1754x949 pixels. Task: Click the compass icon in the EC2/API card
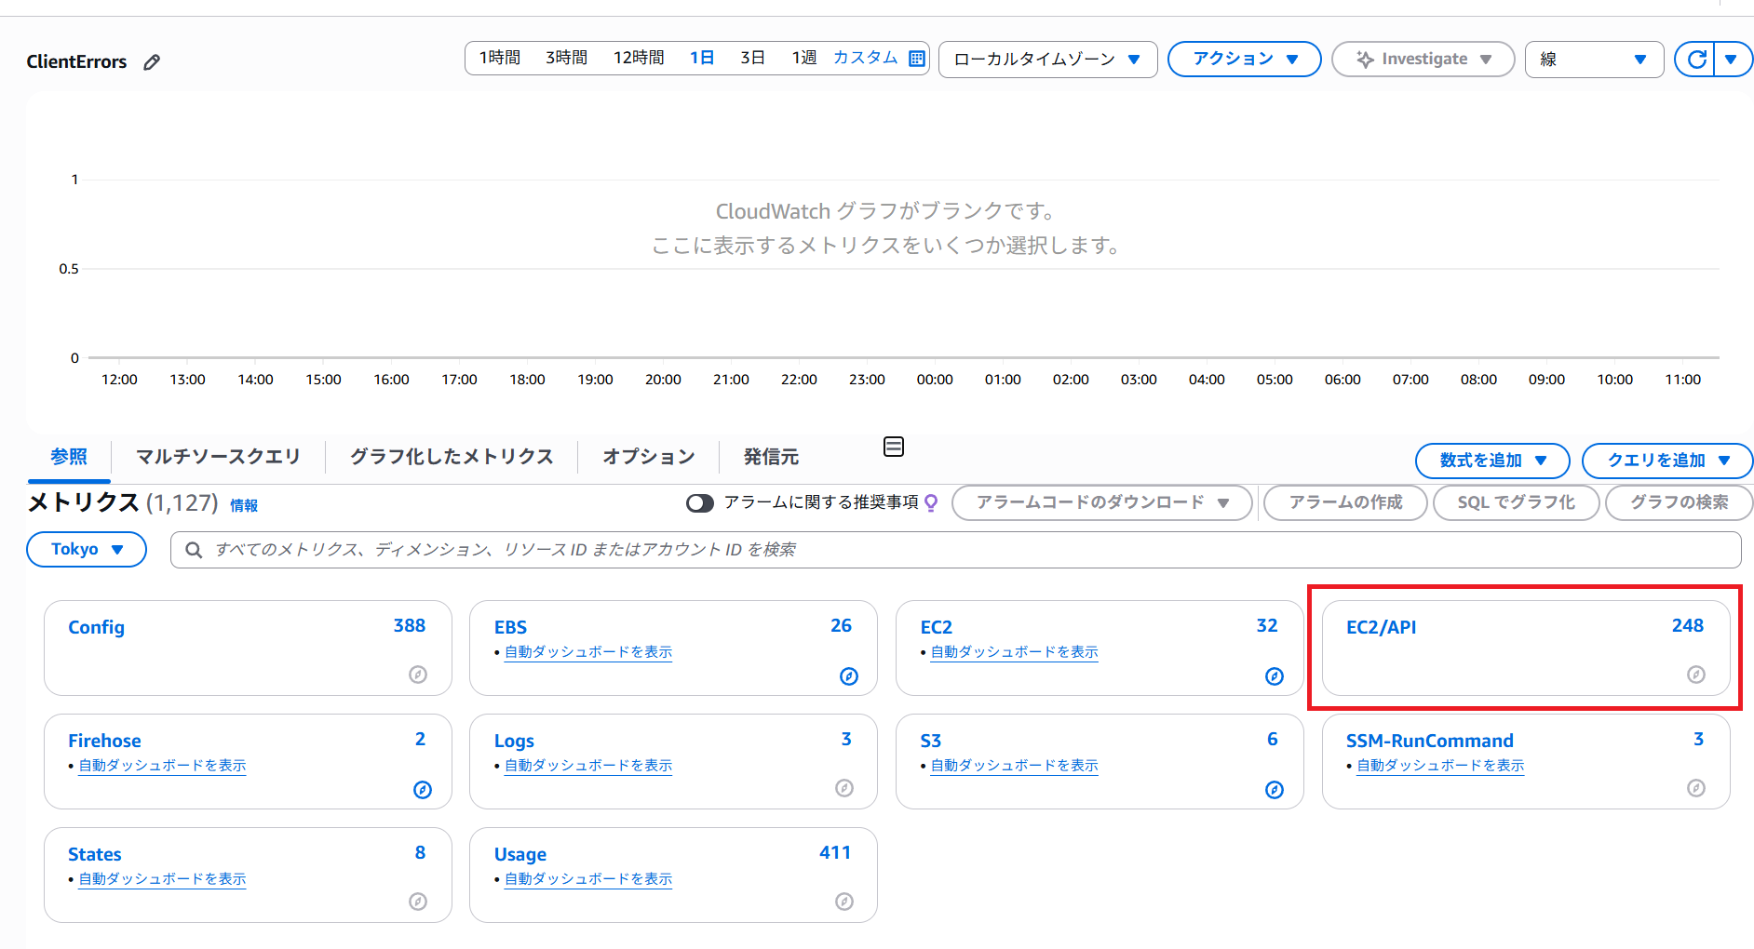coord(1696,675)
